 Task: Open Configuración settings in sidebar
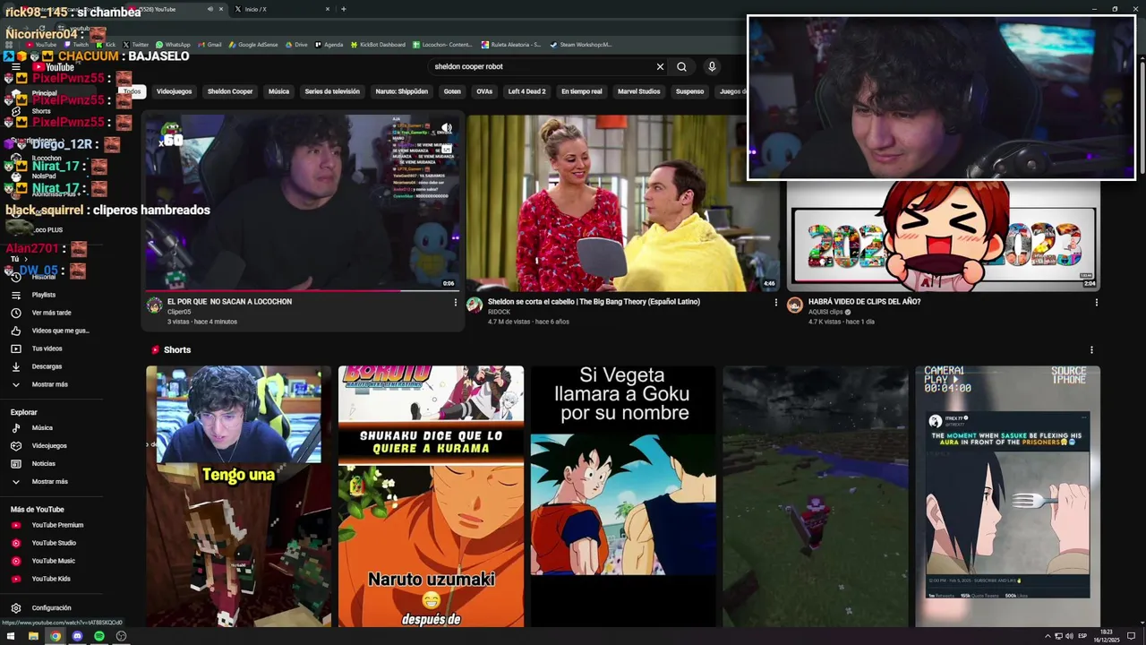click(51, 608)
